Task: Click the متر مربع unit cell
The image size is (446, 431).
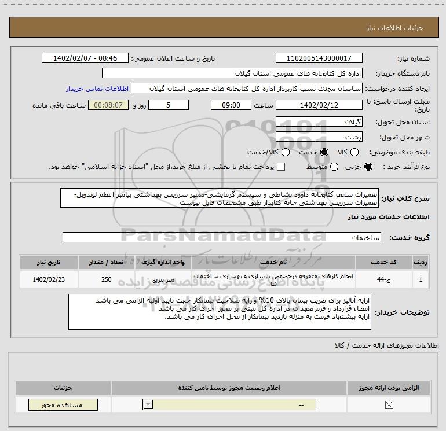Action: tap(163, 279)
